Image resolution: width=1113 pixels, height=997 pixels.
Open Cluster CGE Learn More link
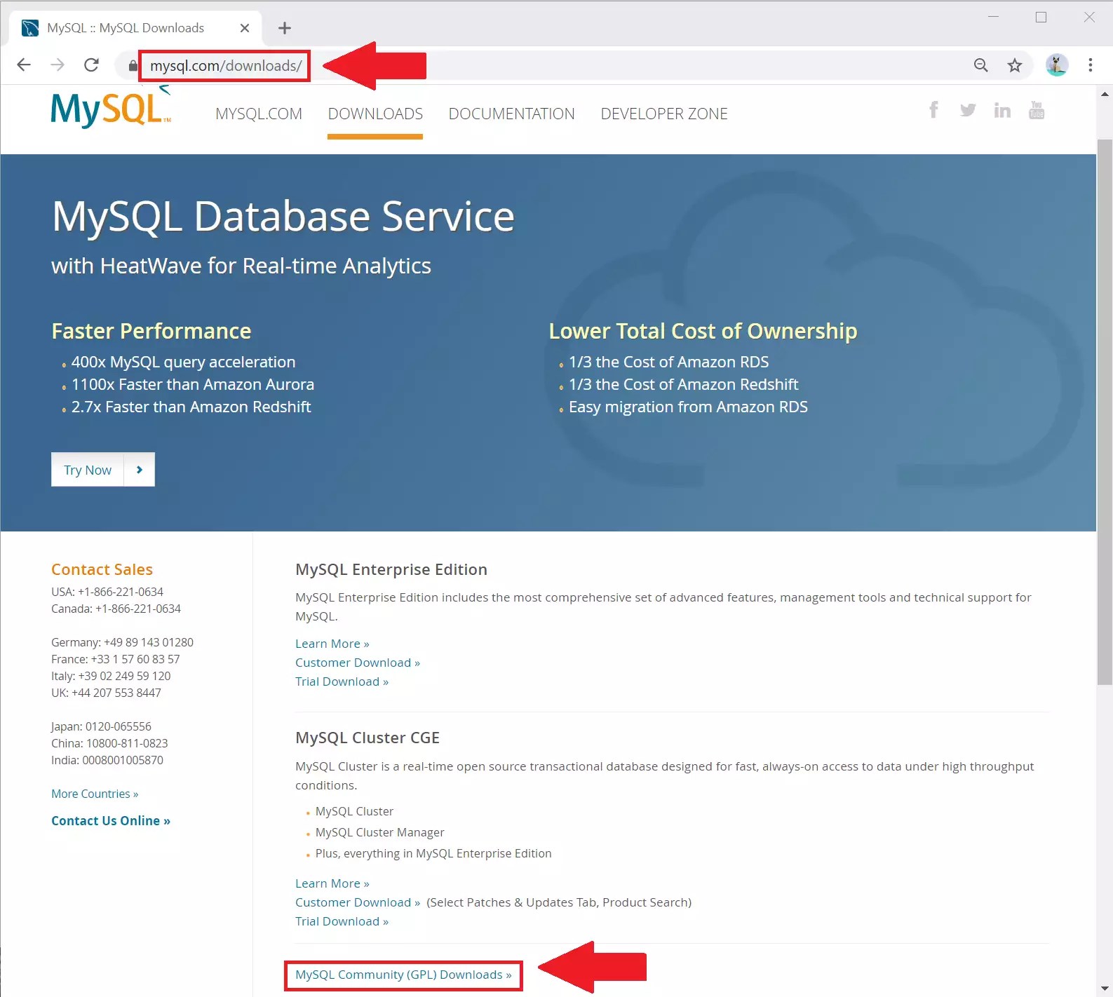coord(332,883)
